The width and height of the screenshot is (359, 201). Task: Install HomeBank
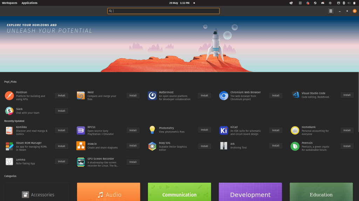point(347,131)
